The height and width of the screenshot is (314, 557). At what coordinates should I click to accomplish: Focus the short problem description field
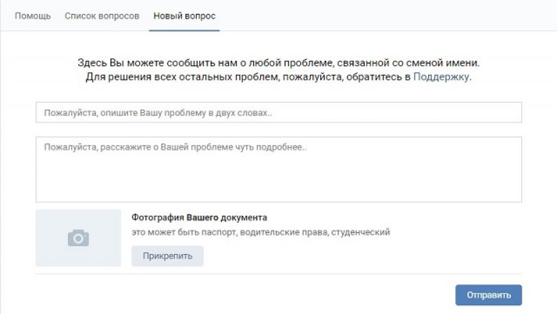tap(279, 112)
